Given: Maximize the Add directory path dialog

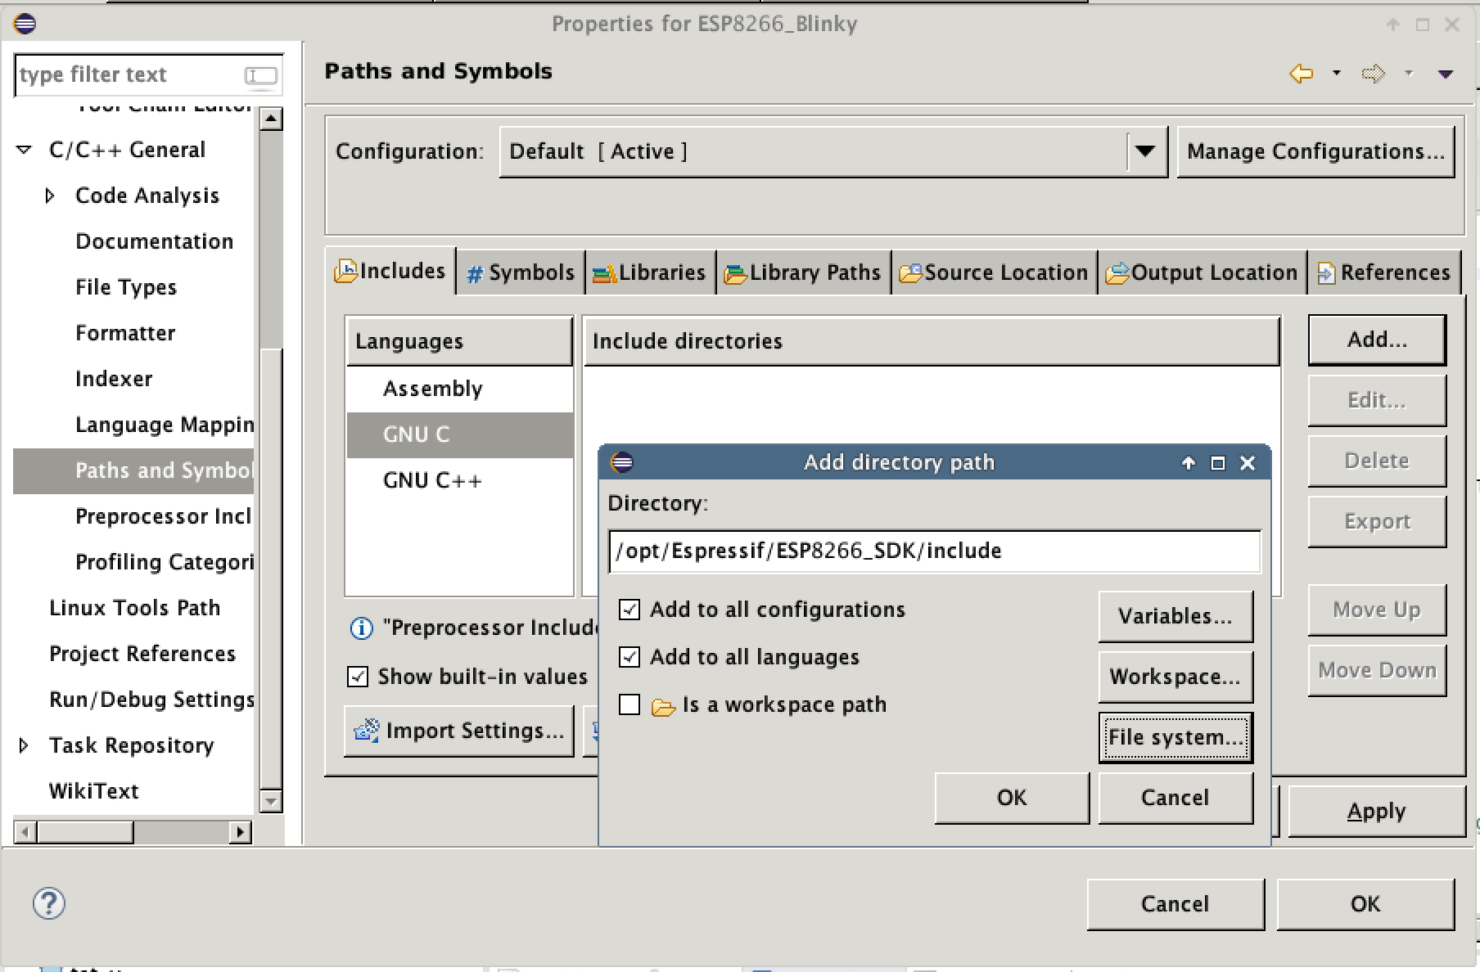Looking at the screenshot, I should coord(1218,463).
